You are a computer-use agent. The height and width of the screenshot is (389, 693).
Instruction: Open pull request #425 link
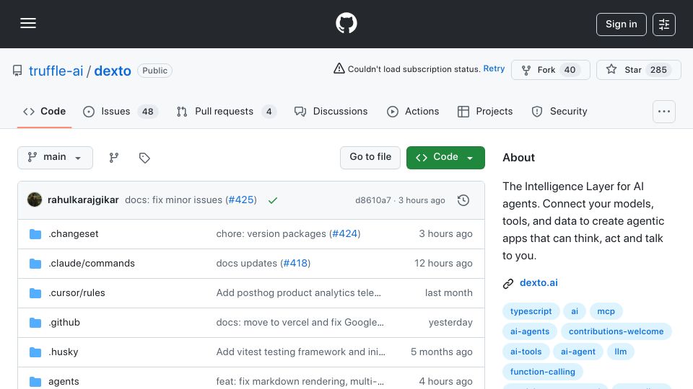click(241, 200)
